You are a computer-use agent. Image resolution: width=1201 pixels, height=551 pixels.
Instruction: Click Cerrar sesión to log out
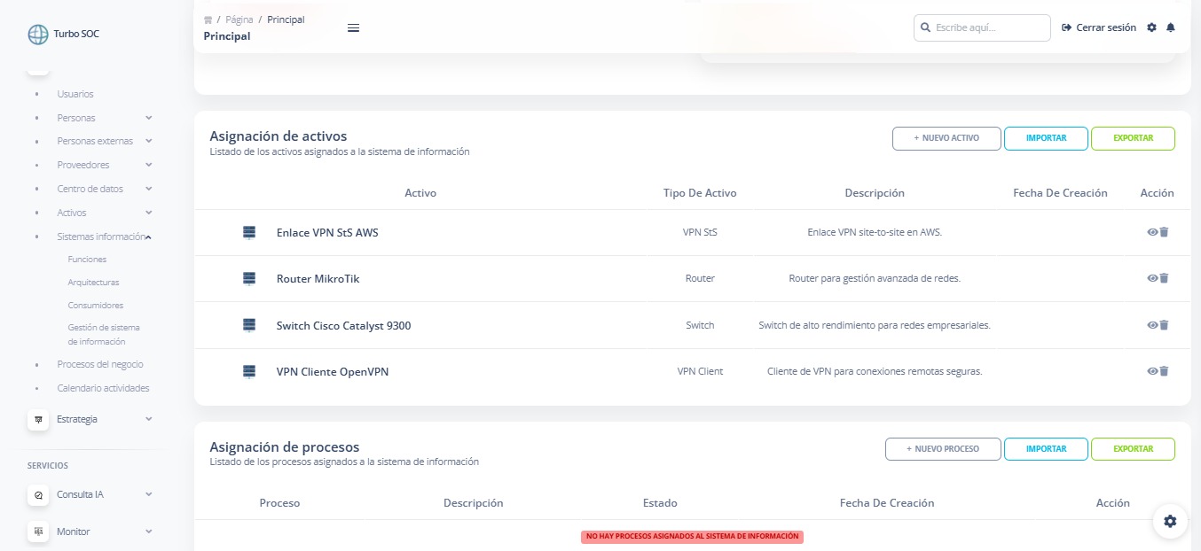pyautogui.click(x=1099, y=27)
